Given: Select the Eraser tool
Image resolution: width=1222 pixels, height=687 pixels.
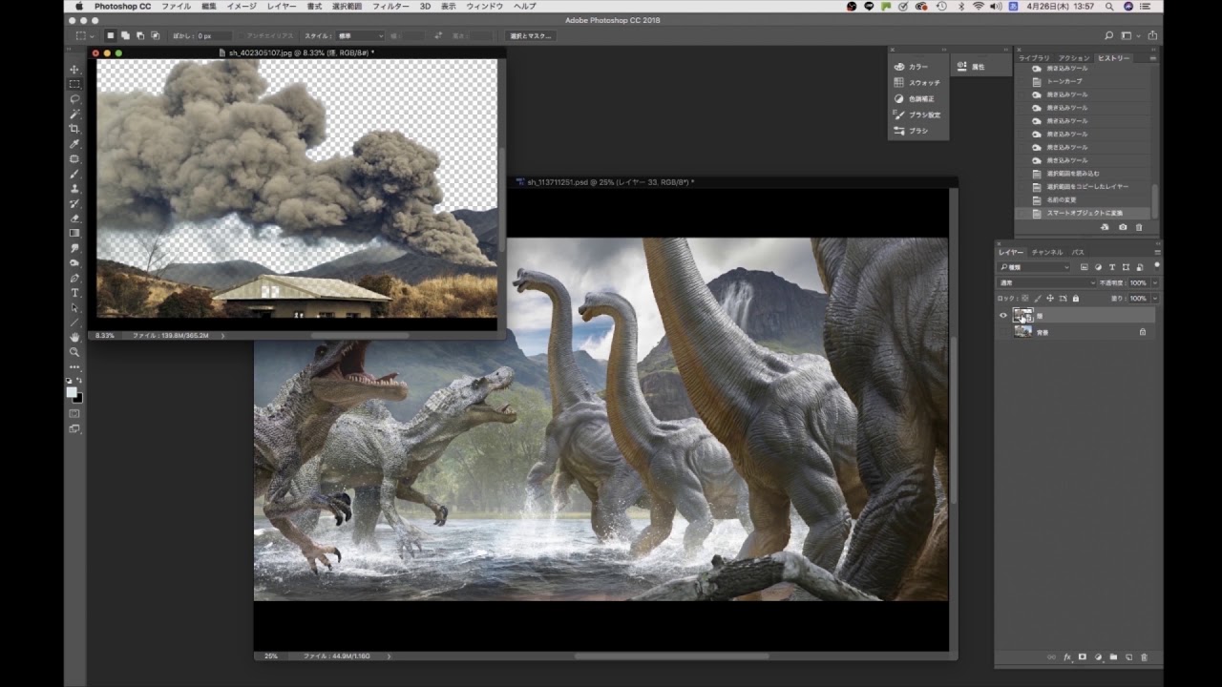Looking at the screenshot, I should 74,219.
